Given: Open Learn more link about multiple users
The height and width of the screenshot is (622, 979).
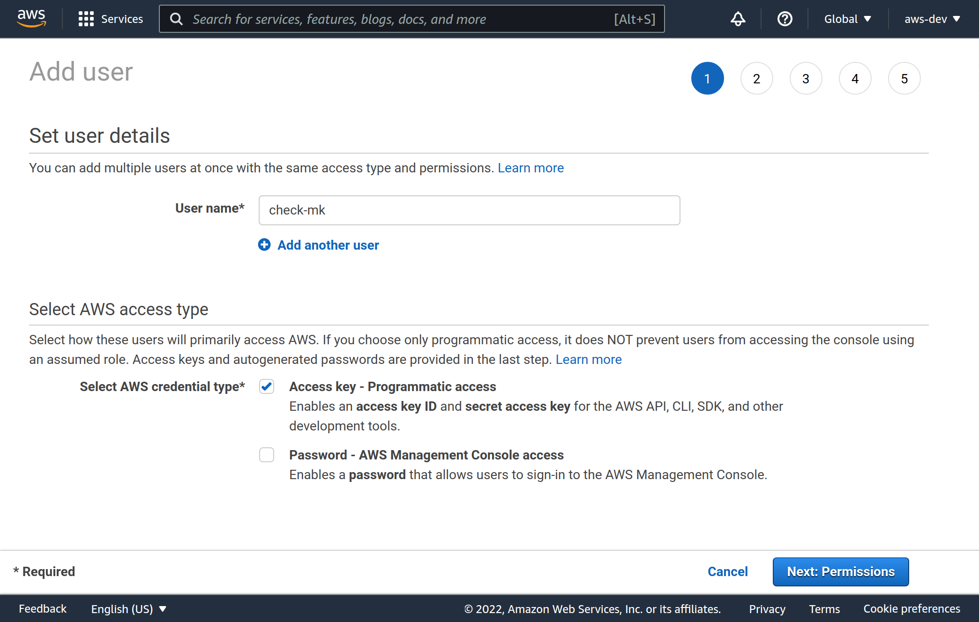Looking at the screenshot, I should coord(531,168).
